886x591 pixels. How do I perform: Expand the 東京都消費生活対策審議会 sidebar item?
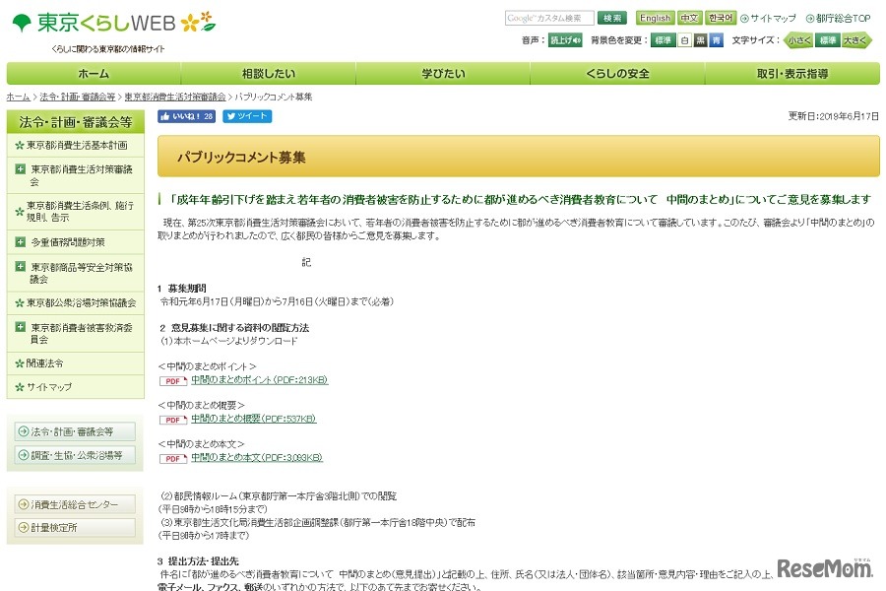21,169
